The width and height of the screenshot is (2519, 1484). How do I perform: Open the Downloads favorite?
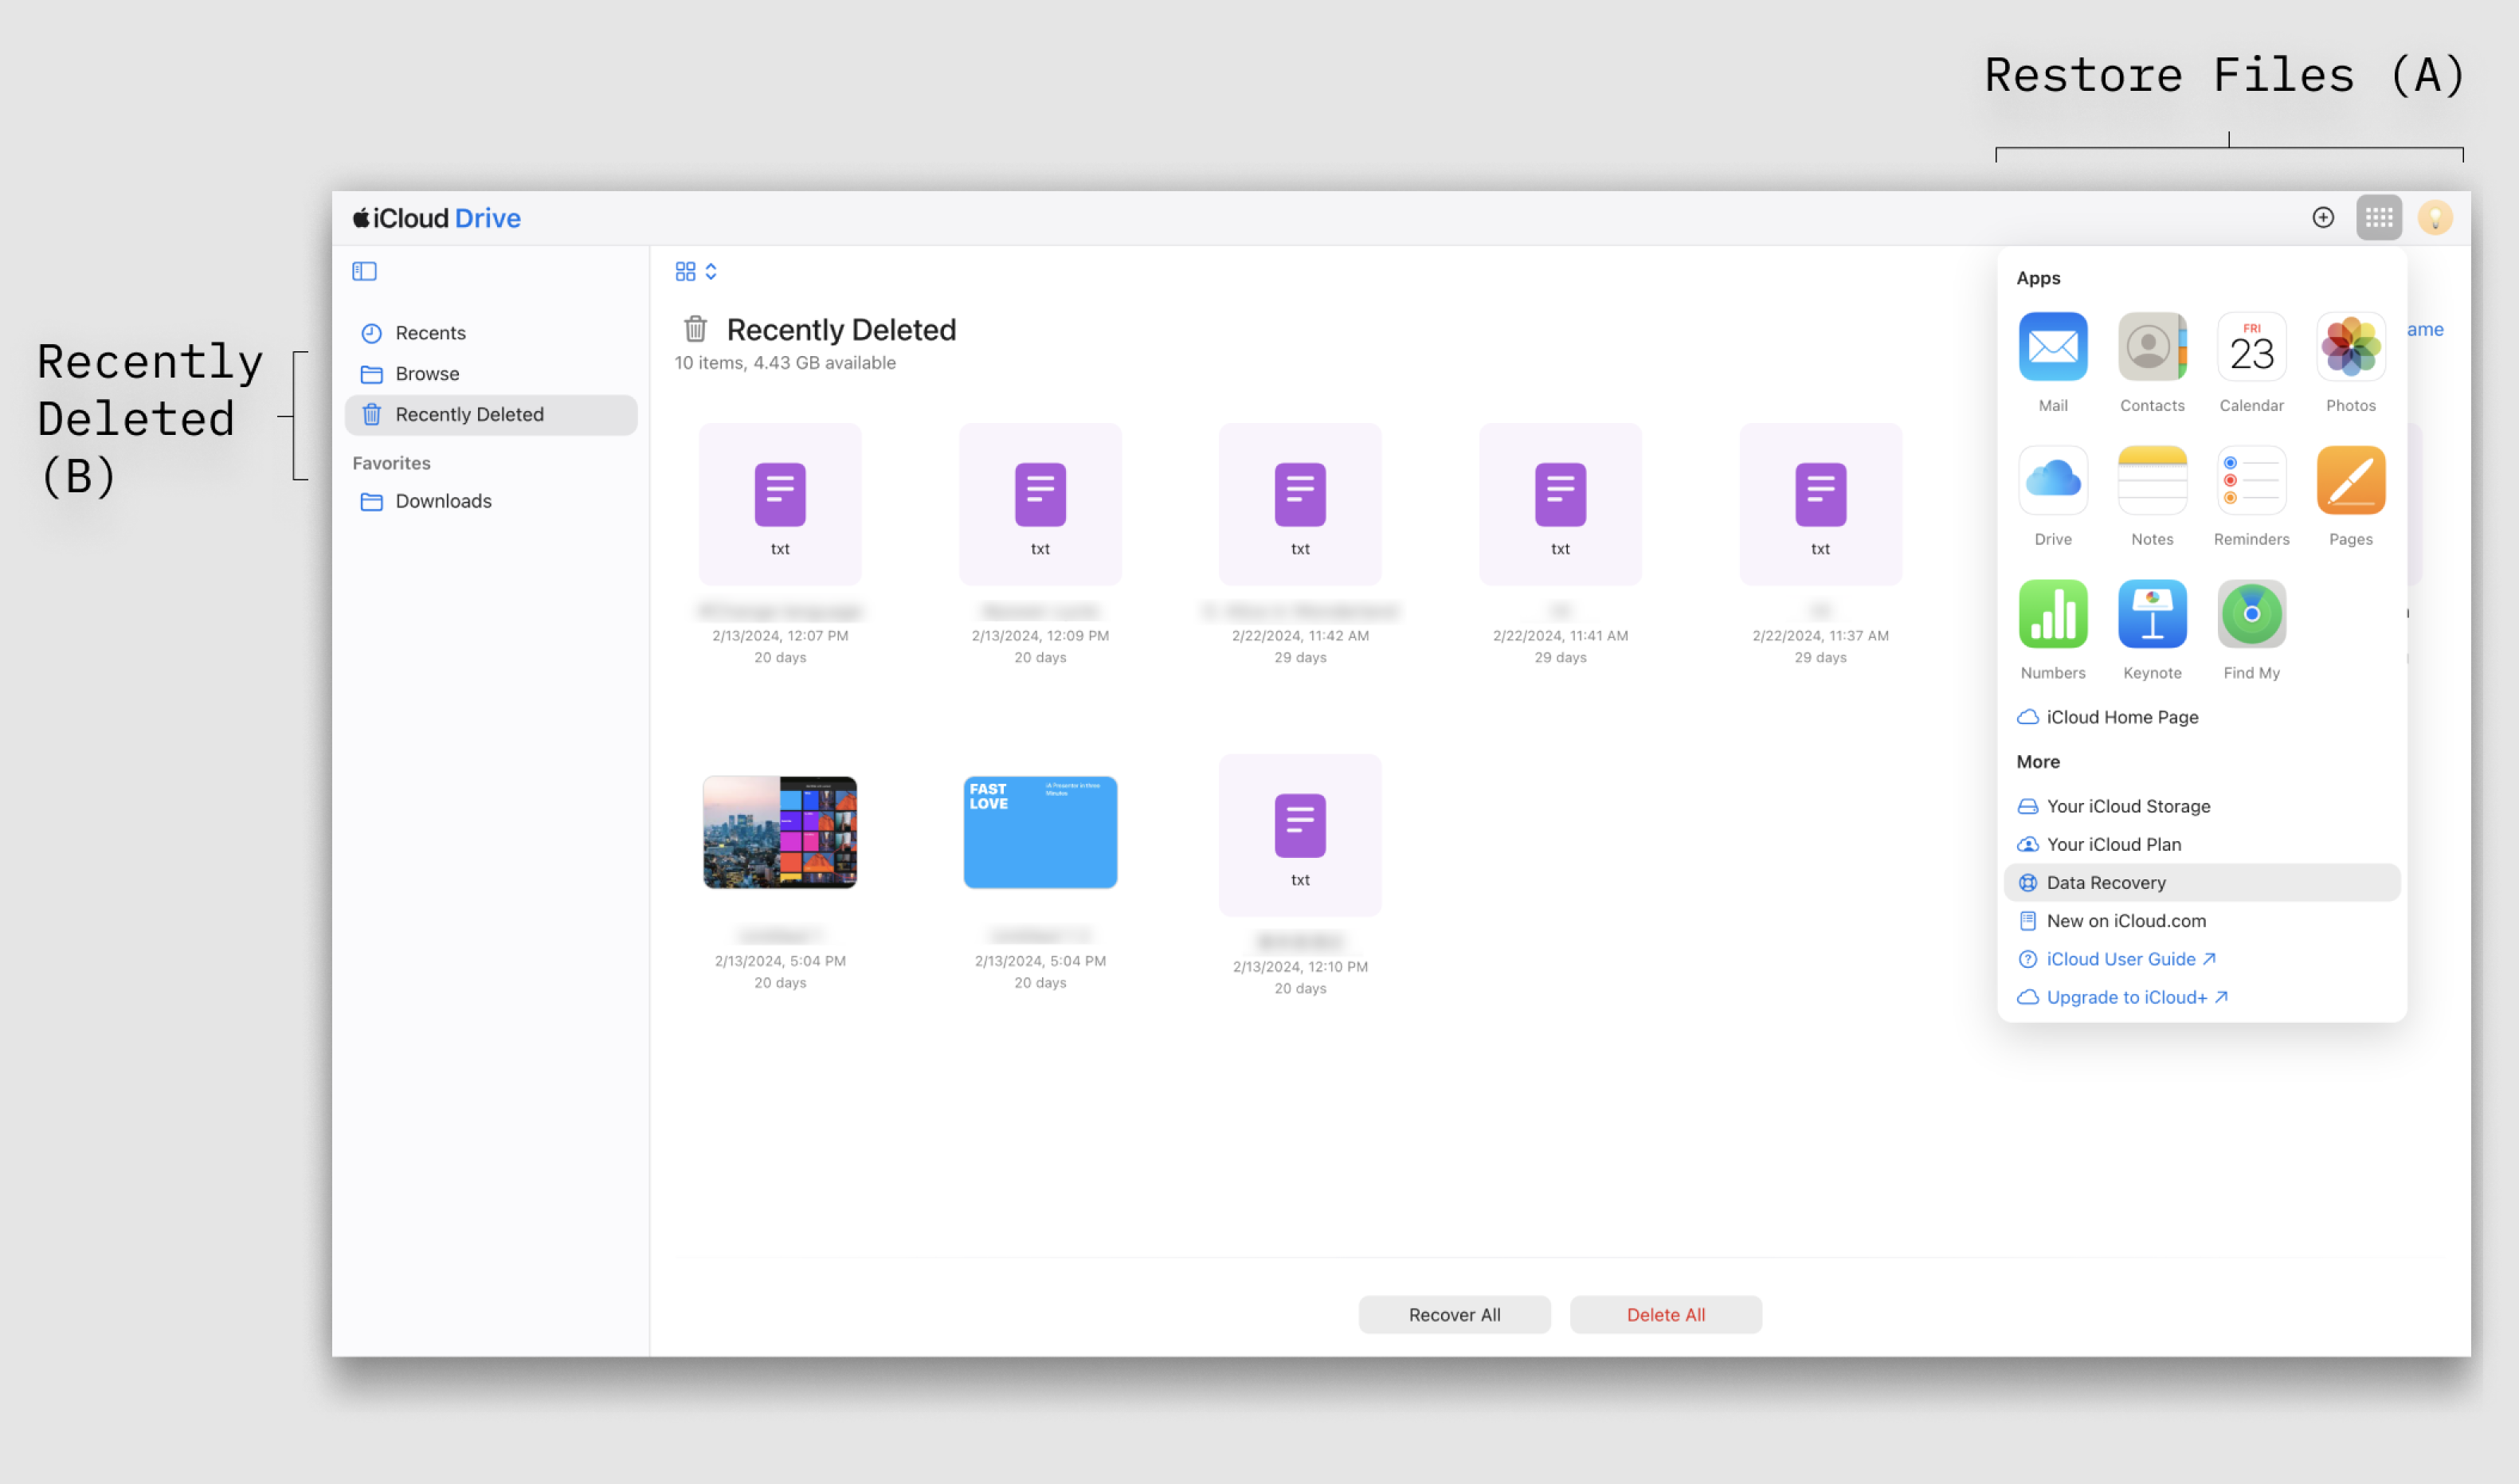click(442, 500)
